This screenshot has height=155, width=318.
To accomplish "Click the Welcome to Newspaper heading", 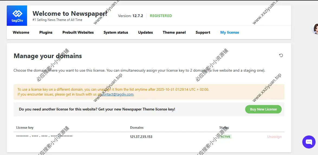I will point(70,14).
